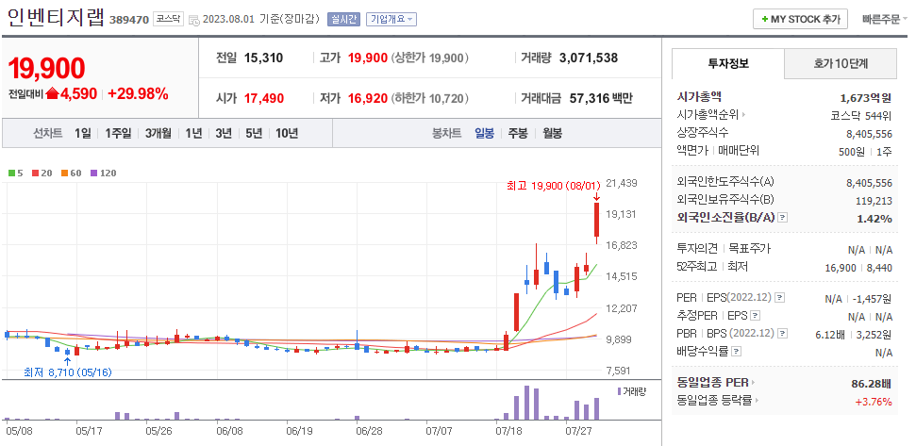
Task: Expand the 동일업종 PER arrow link
Action: 716,383
